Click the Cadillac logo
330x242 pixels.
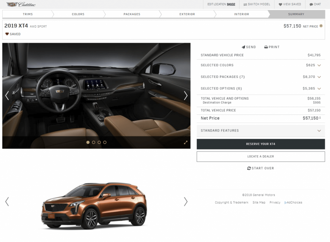pos(21,4)
